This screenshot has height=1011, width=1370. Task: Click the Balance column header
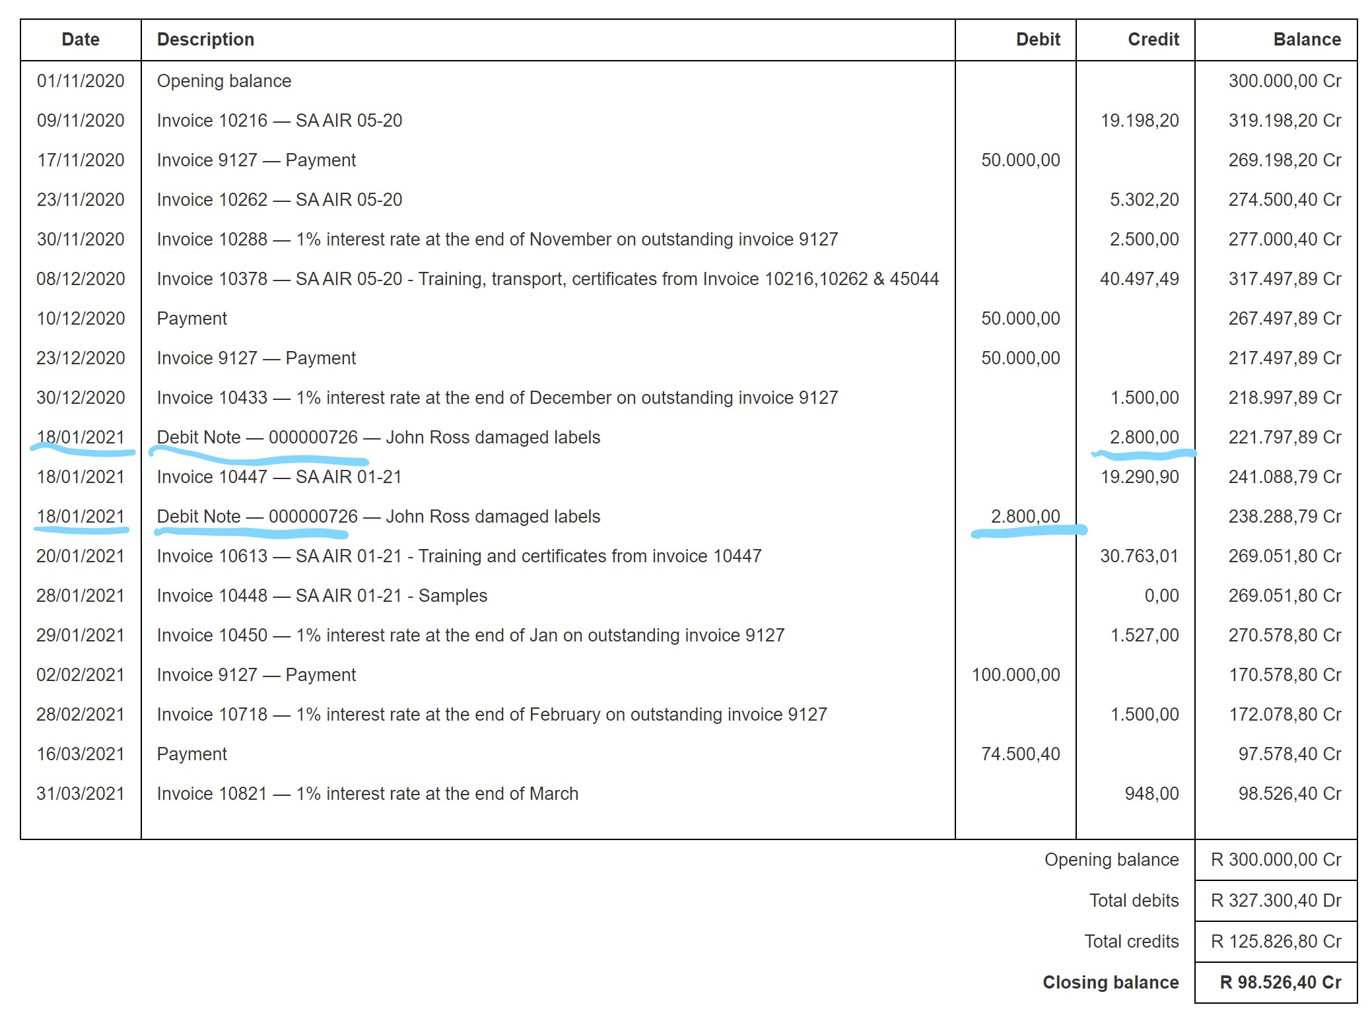click(x=1307, y=40)
